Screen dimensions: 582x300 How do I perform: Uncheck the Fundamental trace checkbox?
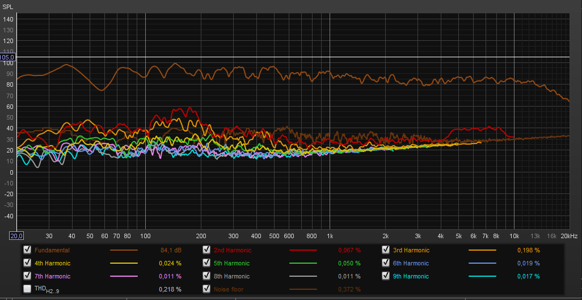point(27,250)
